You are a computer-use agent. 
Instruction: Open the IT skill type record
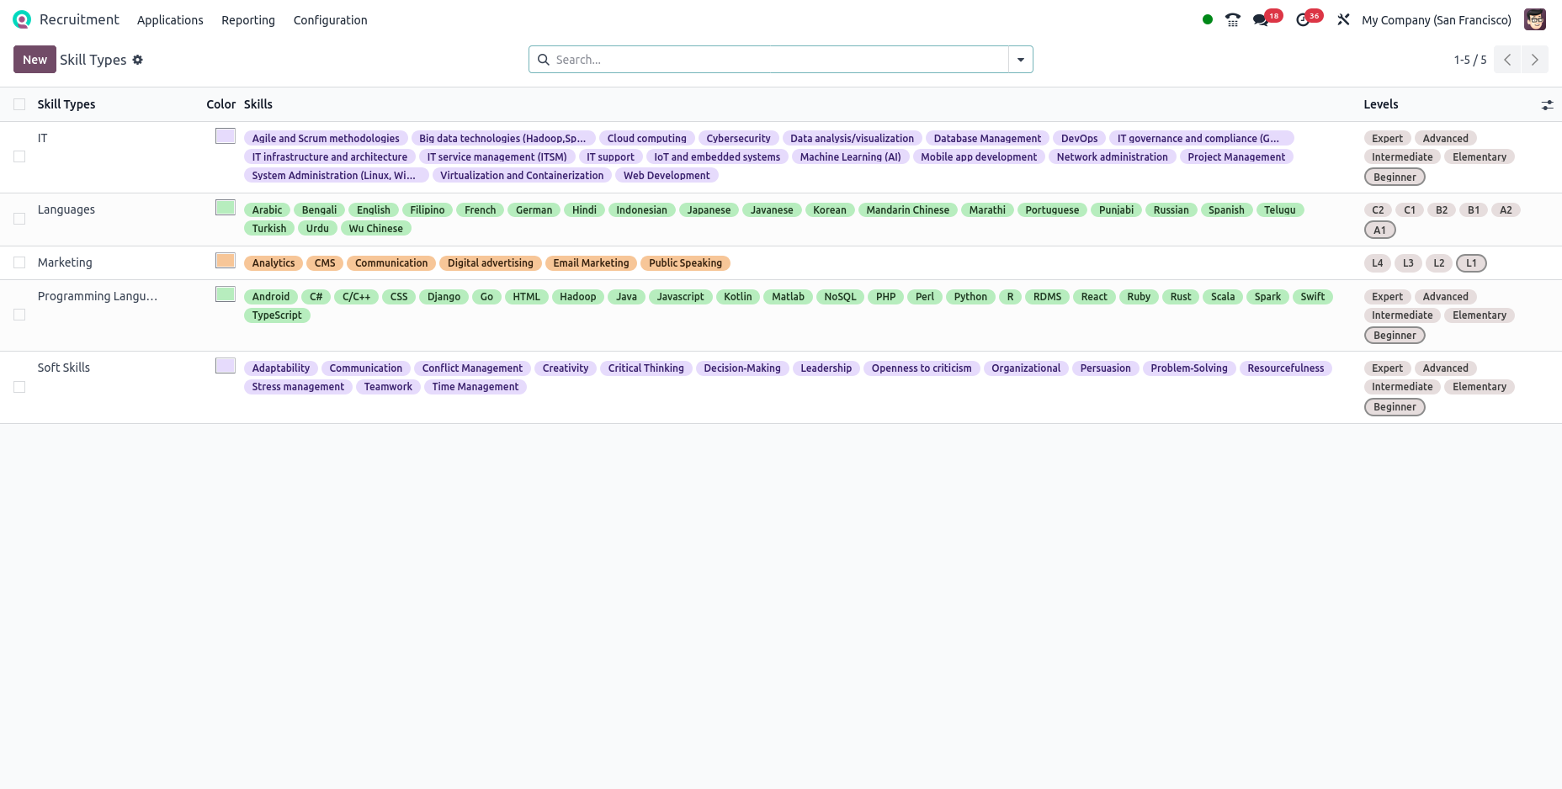click(42, 138)
